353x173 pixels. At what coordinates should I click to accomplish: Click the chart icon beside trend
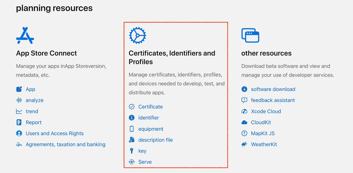[x=19, y=111]
